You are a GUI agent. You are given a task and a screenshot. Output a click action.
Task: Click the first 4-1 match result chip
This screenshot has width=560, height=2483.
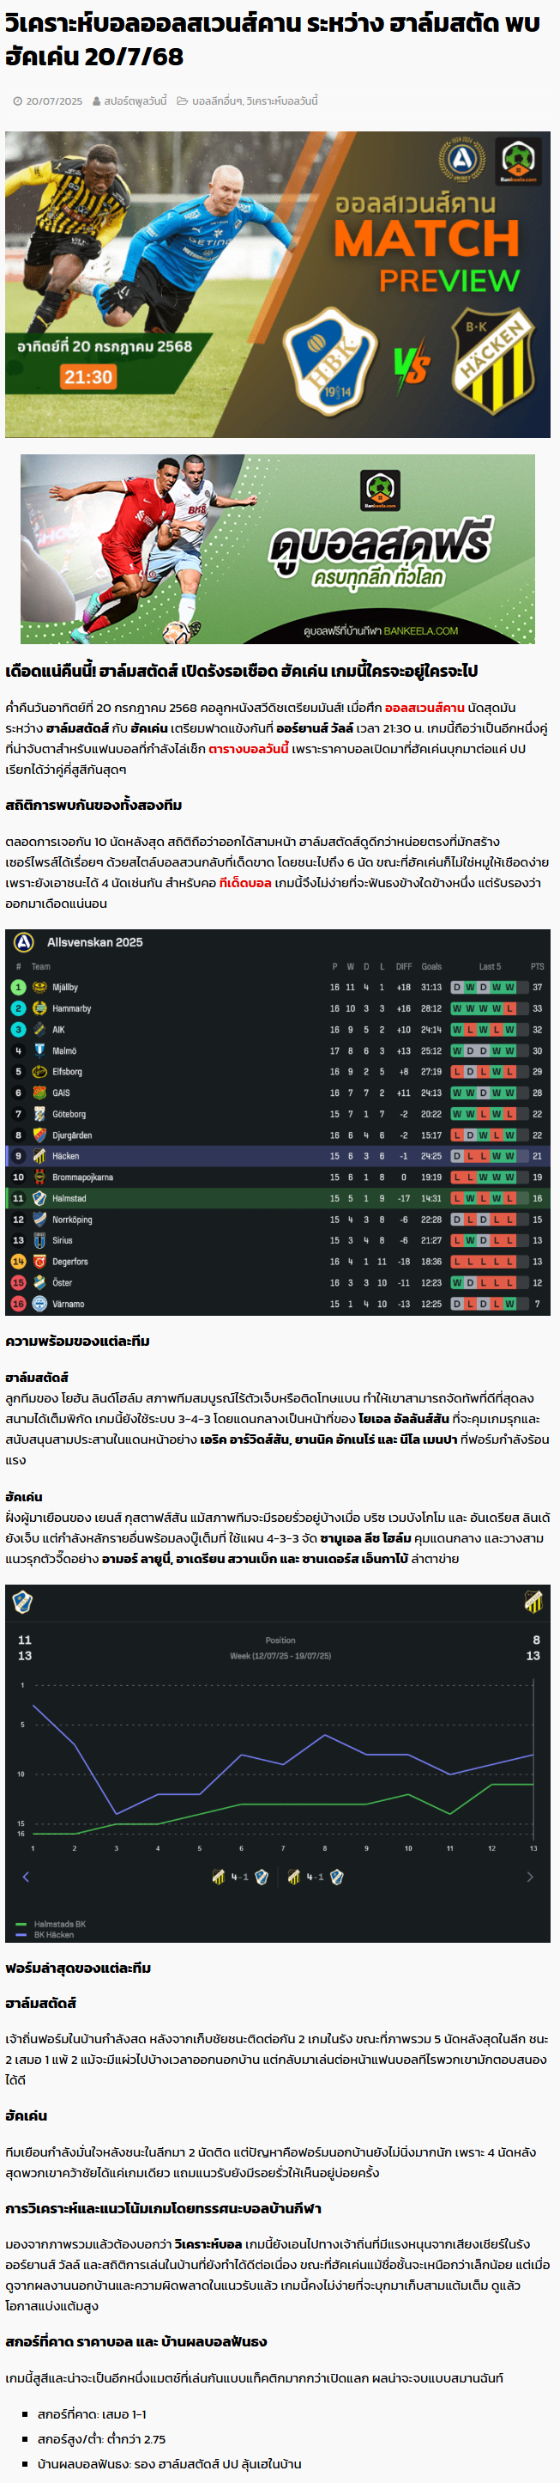click(239, 1877)
